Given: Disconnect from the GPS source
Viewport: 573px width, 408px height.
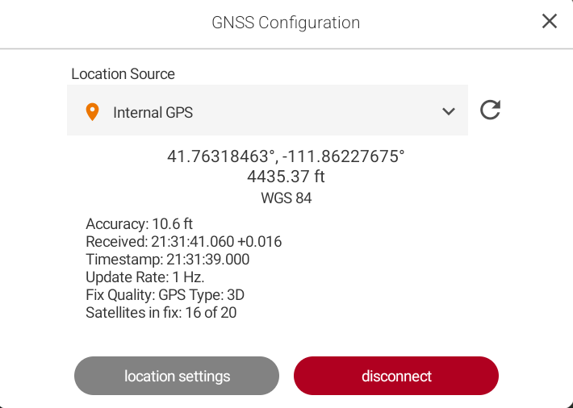Looking at the screenshot, I should point(396,376).
